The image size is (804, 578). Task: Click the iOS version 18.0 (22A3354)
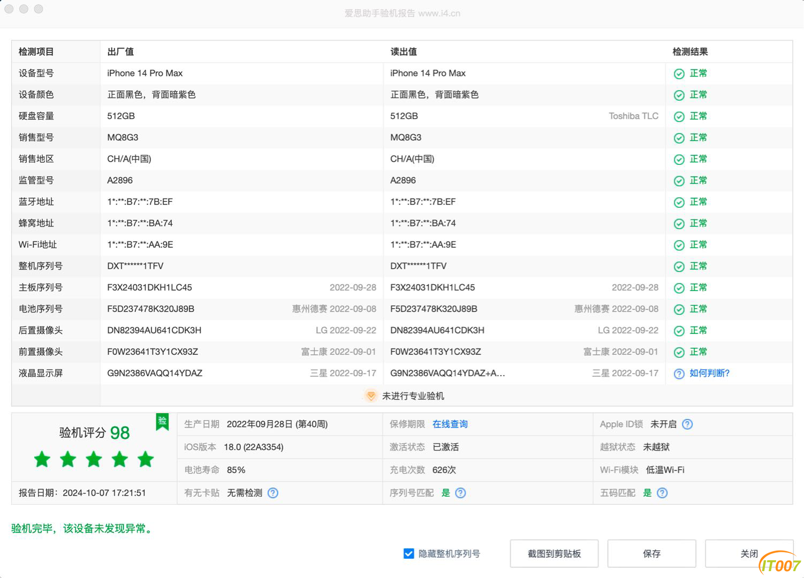coord(254,447)
